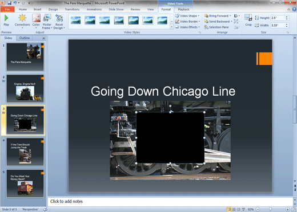
Task: Select the Crop tool
Action: coord(248,20)
